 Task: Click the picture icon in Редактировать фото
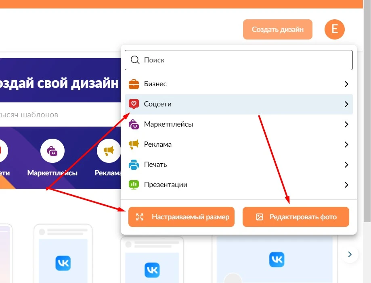pyautogui.click(x=260, y=217)
